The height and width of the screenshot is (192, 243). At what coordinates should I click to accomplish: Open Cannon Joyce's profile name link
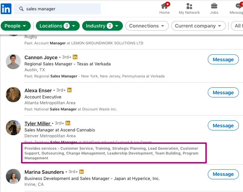click(41, 57)
